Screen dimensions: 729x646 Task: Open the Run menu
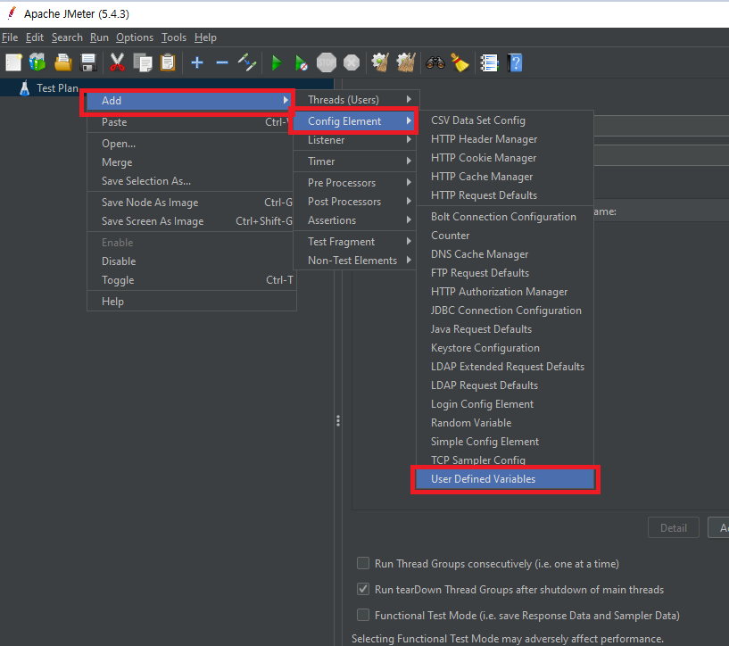[x=99, y=37]
